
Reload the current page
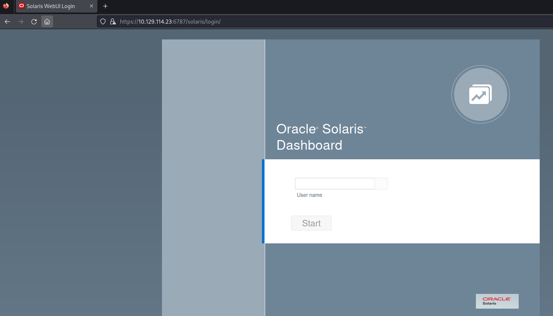click(34, 22)
